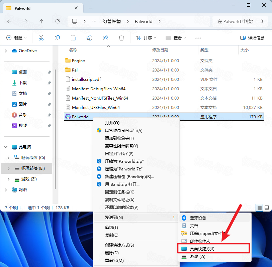Select Documents in Send to submenu
272x267 pixels.
[x=215, y=226]
